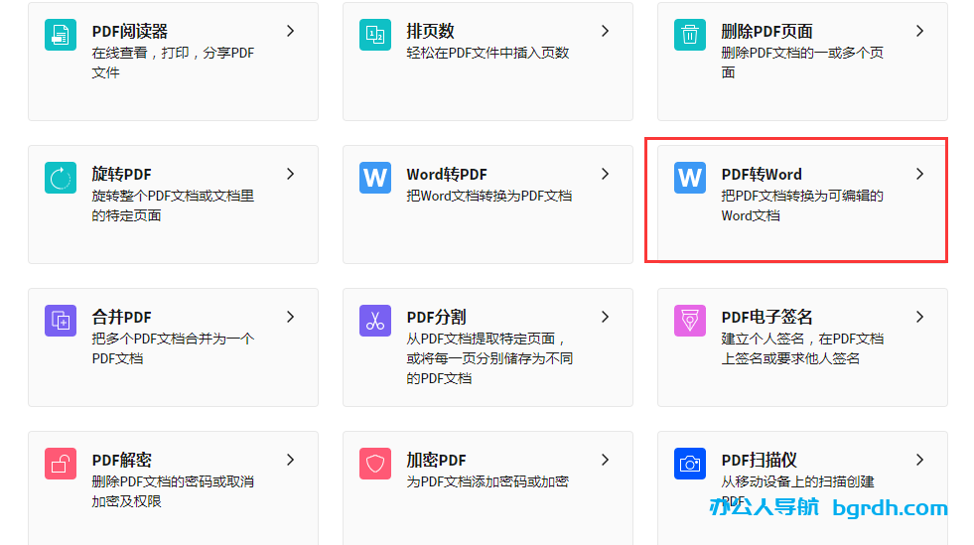974x545 pixels.
Task: Click description 把PDF文档转换为可编辑的Word文档
Action: 802,205
